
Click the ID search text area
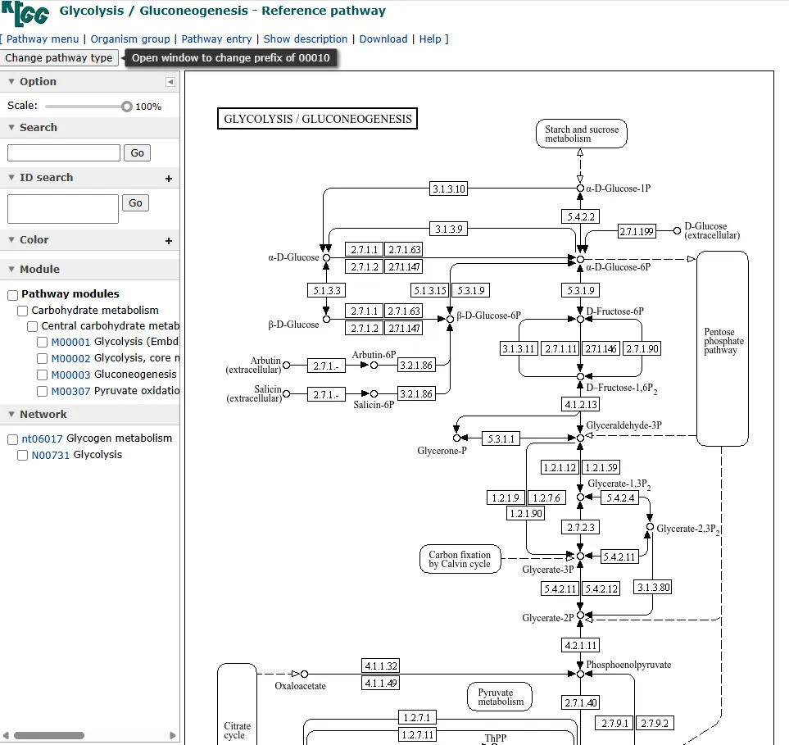click(63, 209)
